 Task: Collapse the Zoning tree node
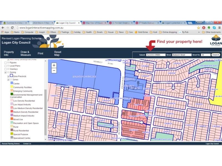(x=8, y=72)
